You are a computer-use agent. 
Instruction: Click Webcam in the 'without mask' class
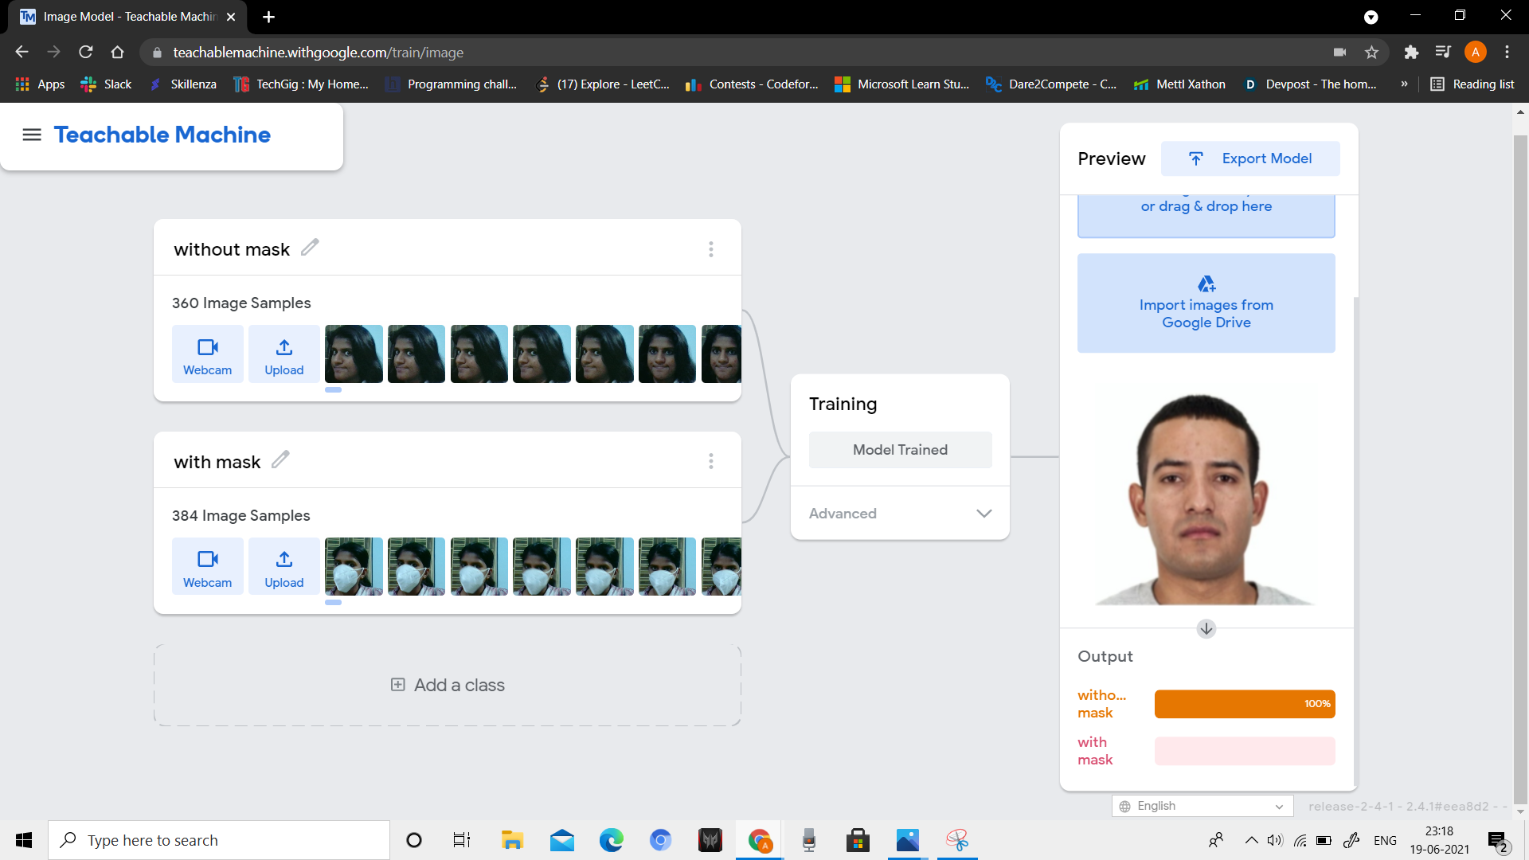[207, 354]
